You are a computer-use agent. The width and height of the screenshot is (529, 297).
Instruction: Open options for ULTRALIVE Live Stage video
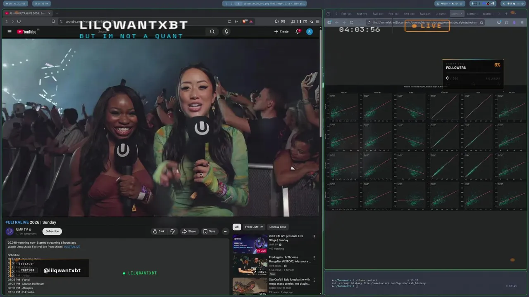pyautogui.click(x=314, y=237)
